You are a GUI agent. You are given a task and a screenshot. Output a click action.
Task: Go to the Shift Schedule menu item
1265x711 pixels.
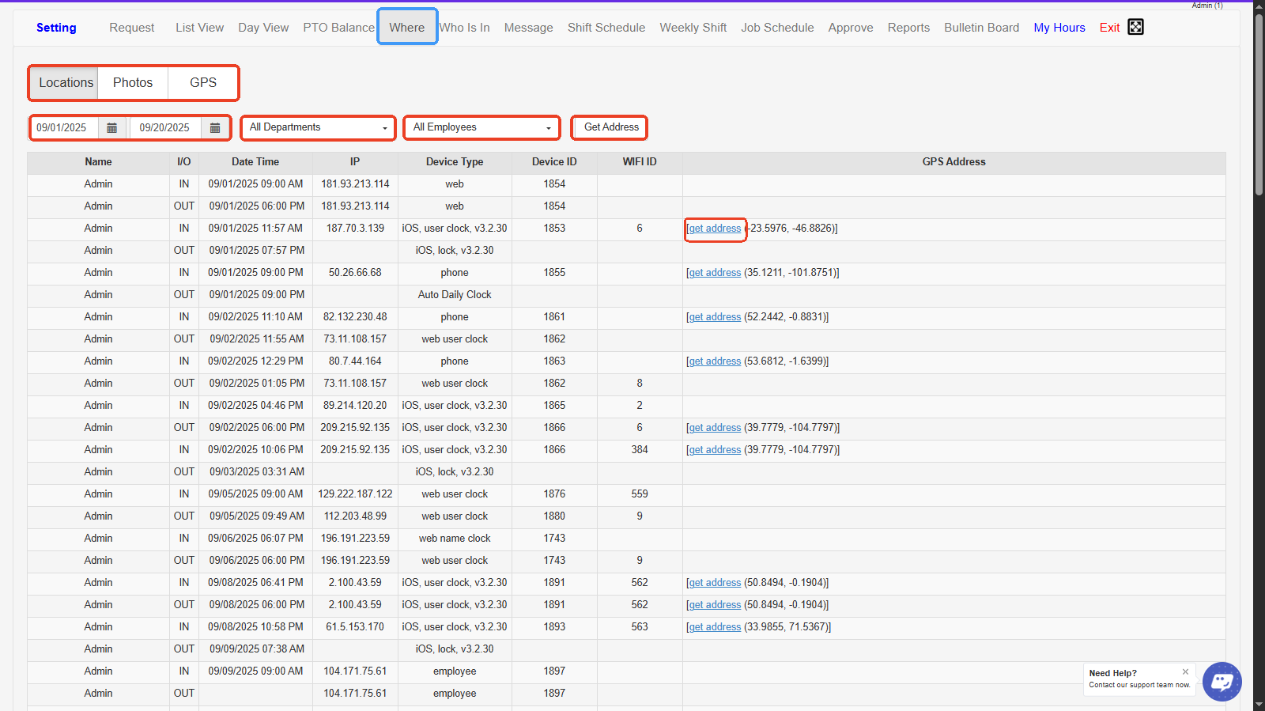[606, 28]
